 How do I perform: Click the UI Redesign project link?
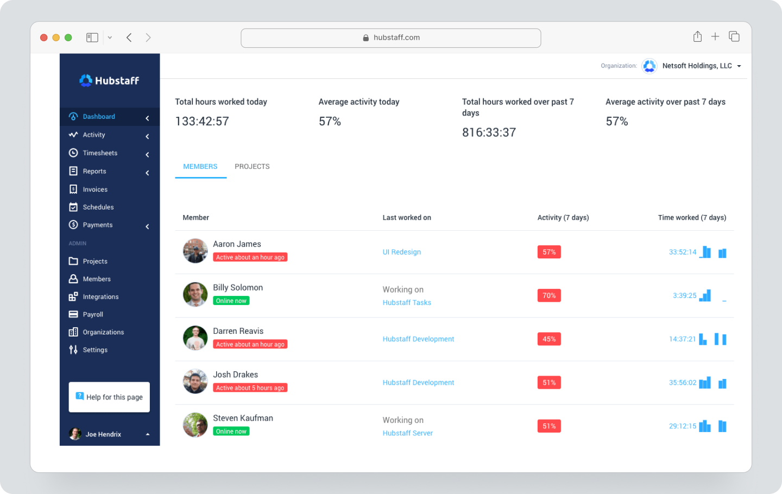[x=402, y=252]
